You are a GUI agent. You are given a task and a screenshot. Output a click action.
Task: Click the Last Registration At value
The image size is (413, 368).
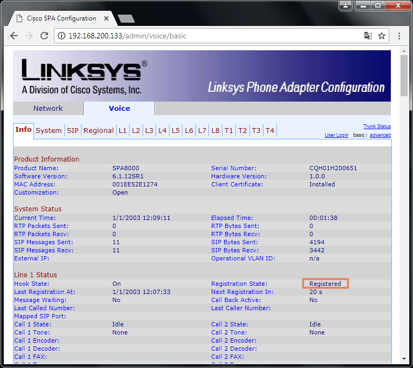tap(141, 292)
